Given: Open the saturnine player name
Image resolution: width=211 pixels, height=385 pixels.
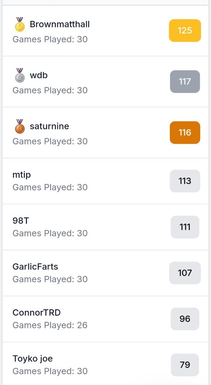Looking at the screenshot, I should pyautogui.click(x=49, y=126).
